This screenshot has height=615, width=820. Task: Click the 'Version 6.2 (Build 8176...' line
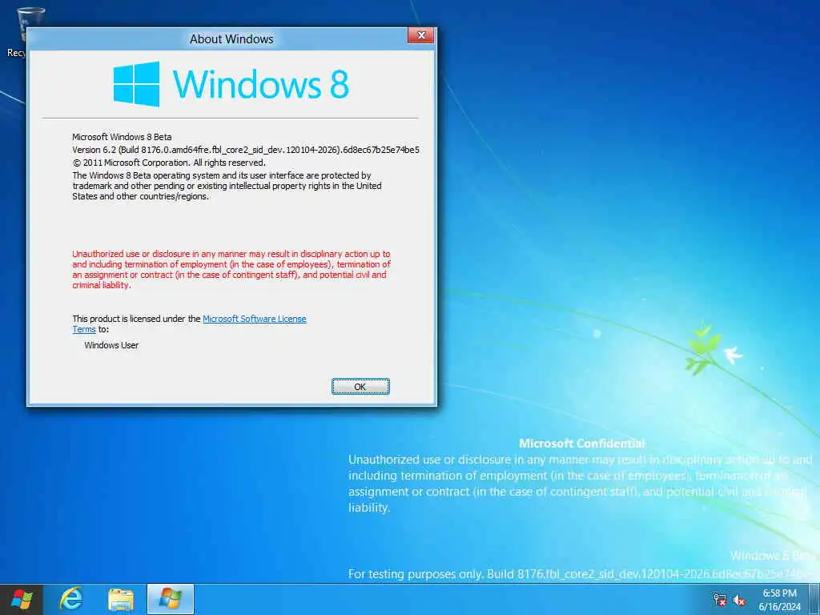[246, 150]
